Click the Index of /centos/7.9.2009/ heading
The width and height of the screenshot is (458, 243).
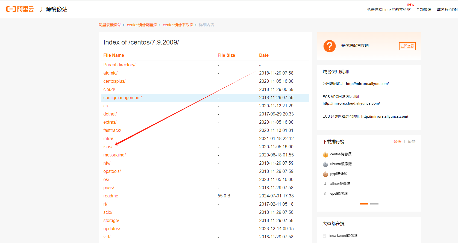141,42
